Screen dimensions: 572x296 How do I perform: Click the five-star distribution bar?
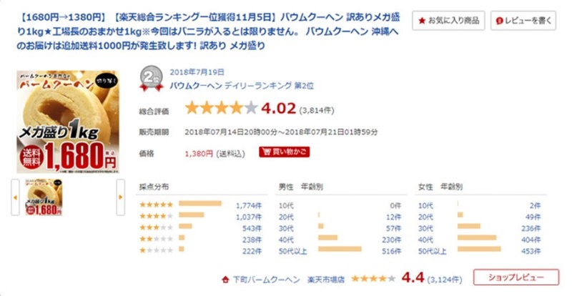[200, 203]
